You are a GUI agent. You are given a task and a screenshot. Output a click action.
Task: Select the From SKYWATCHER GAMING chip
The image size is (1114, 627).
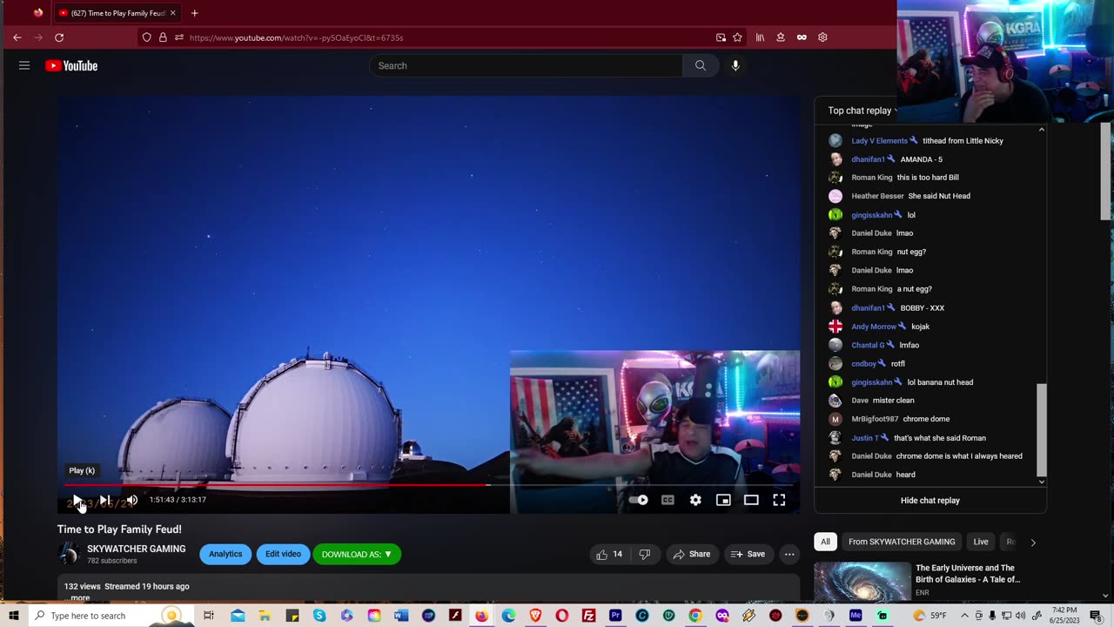point(902,542)
